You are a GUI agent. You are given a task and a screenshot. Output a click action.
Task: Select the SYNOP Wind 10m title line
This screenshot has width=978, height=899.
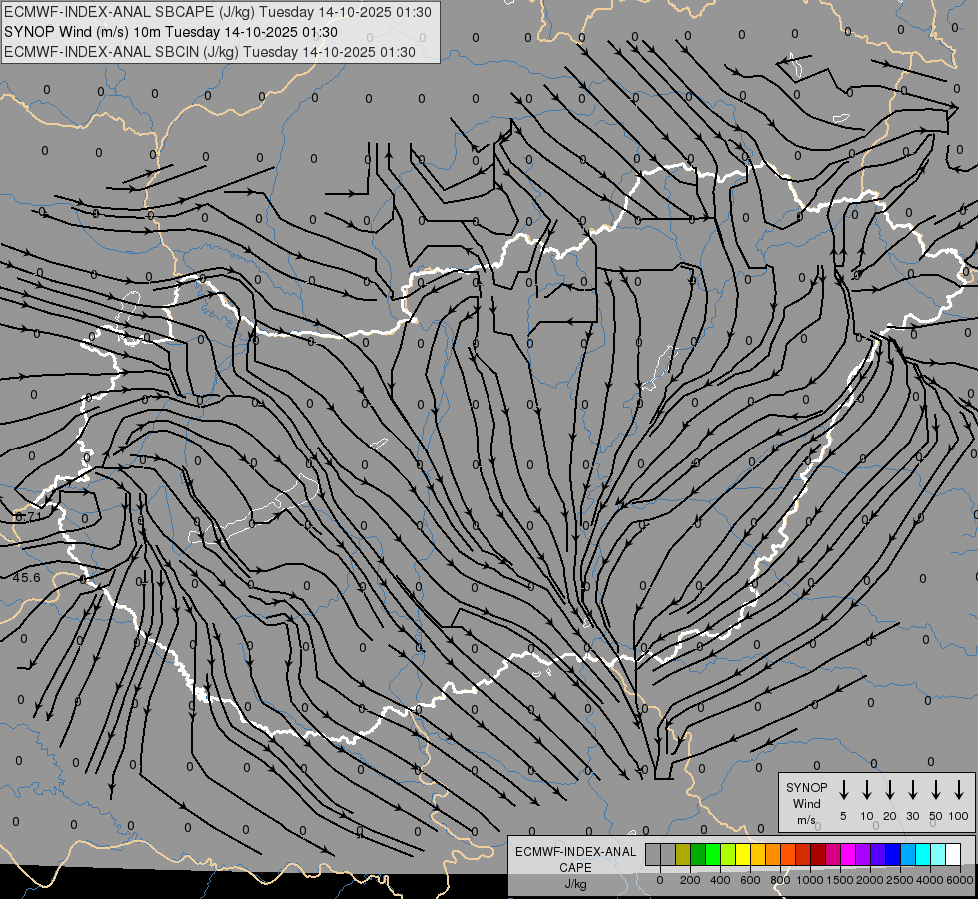(x=170, y=32)
